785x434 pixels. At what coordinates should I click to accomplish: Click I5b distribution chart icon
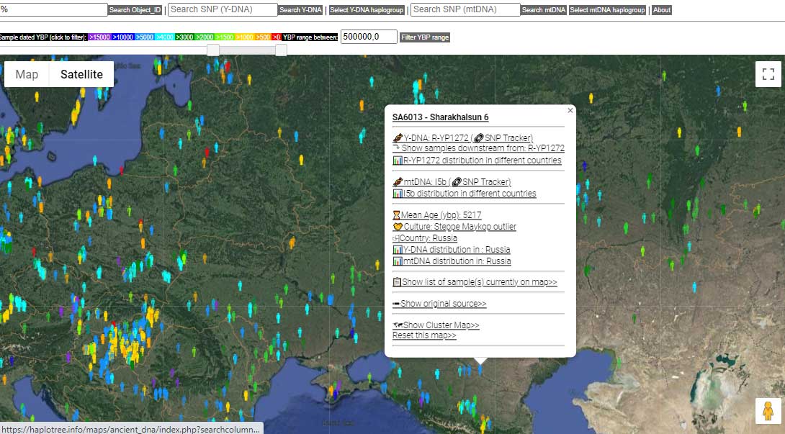[x=398, y=193]
